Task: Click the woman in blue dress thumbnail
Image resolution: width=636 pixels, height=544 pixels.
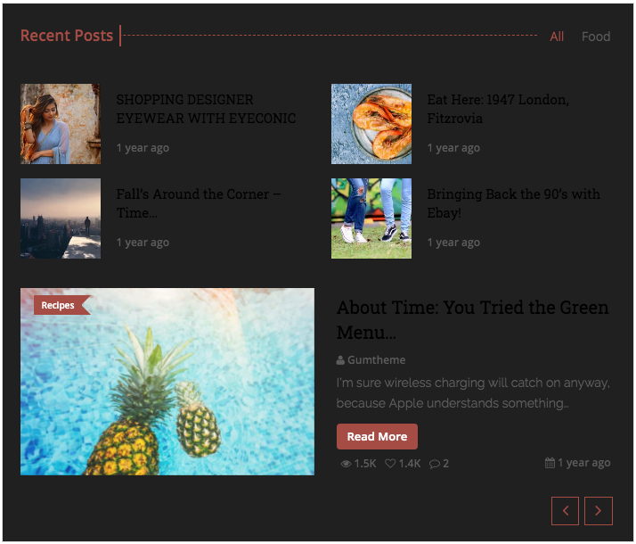Action: click(x=61, y=124)
